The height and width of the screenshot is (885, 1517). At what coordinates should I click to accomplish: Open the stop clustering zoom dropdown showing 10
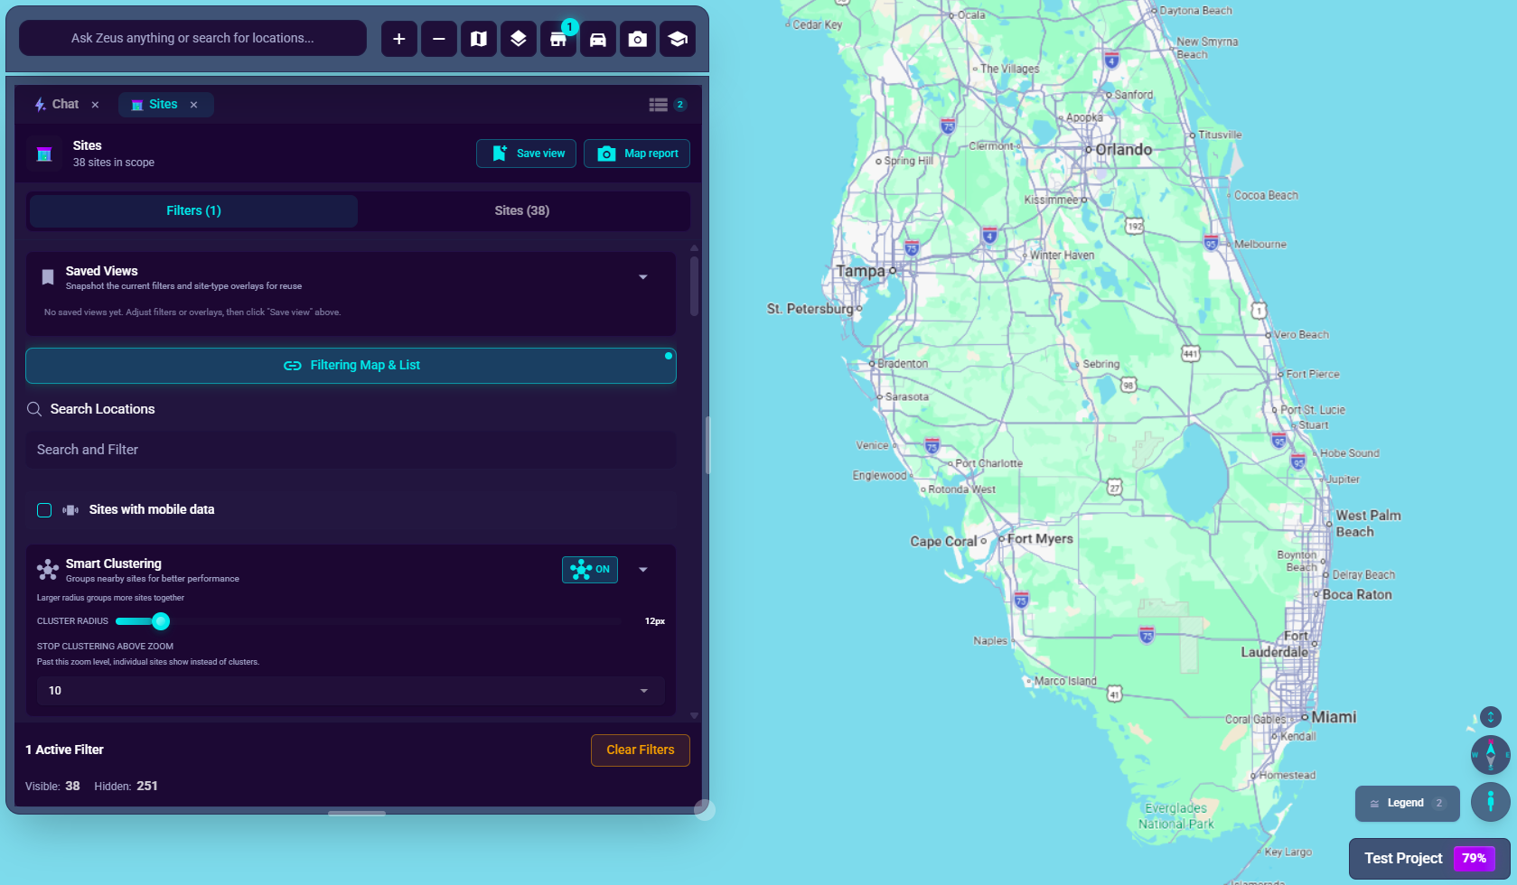pos(351,691)
